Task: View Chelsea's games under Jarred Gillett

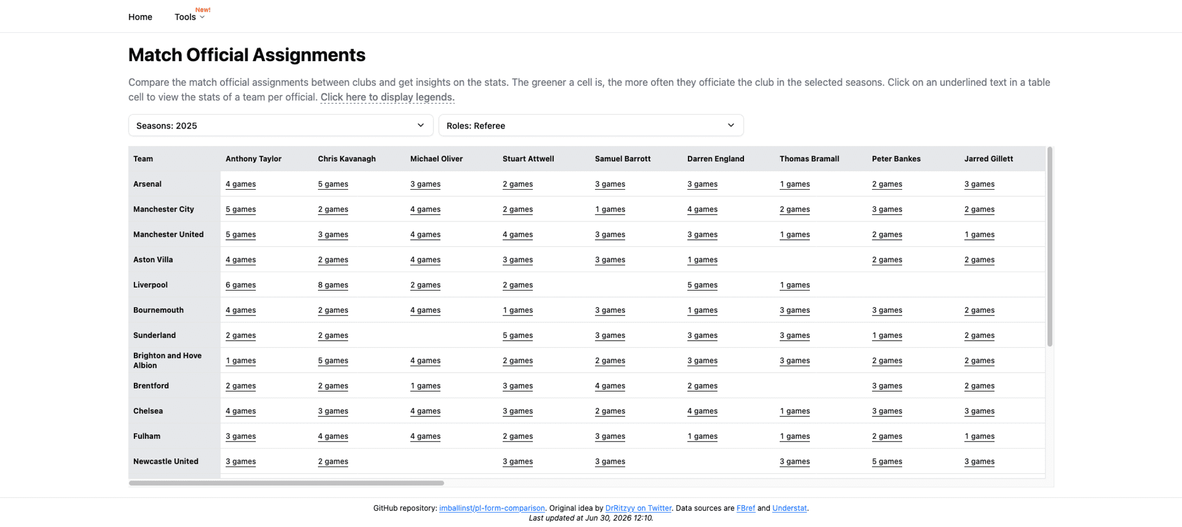Action: click(x=979, y=411)
